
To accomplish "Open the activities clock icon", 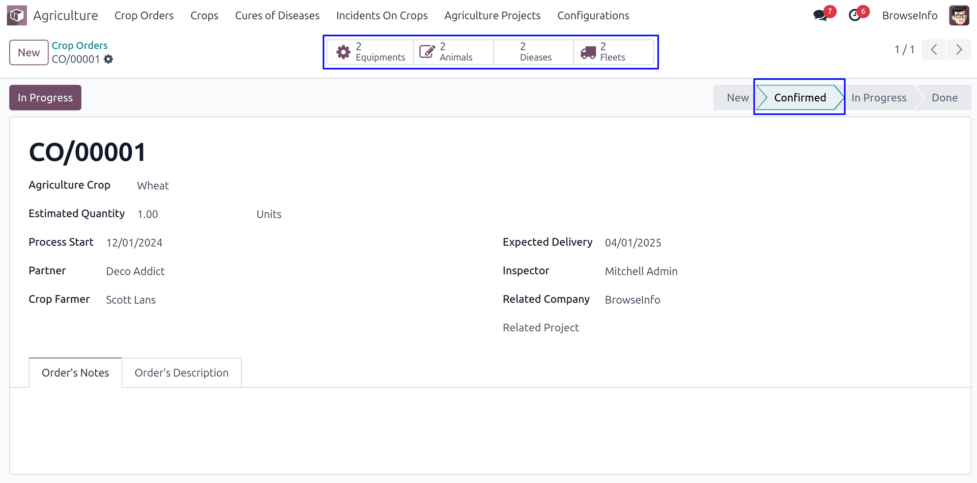I will coord(855,15).
